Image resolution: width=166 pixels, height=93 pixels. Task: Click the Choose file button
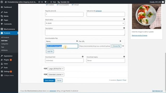116,46
